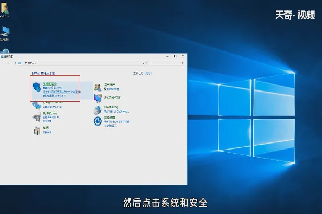Open 'View network status and tasks' link
Screen dimensions: 322x214
tap(52, 107)
